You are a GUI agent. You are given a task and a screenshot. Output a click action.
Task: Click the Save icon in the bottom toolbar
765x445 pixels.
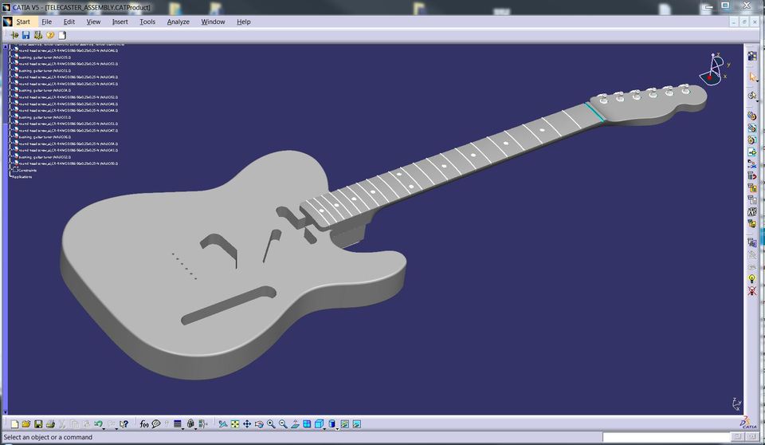(x=38, y=424)
